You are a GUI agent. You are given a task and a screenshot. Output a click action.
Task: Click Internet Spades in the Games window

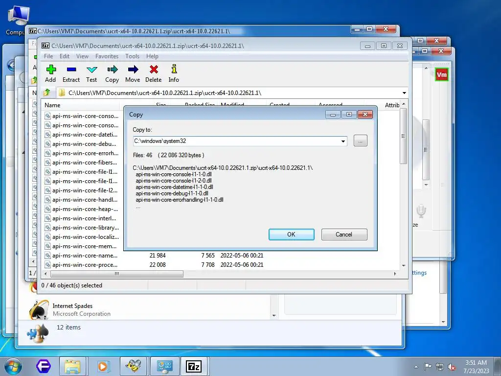click(x=72, y=306)
